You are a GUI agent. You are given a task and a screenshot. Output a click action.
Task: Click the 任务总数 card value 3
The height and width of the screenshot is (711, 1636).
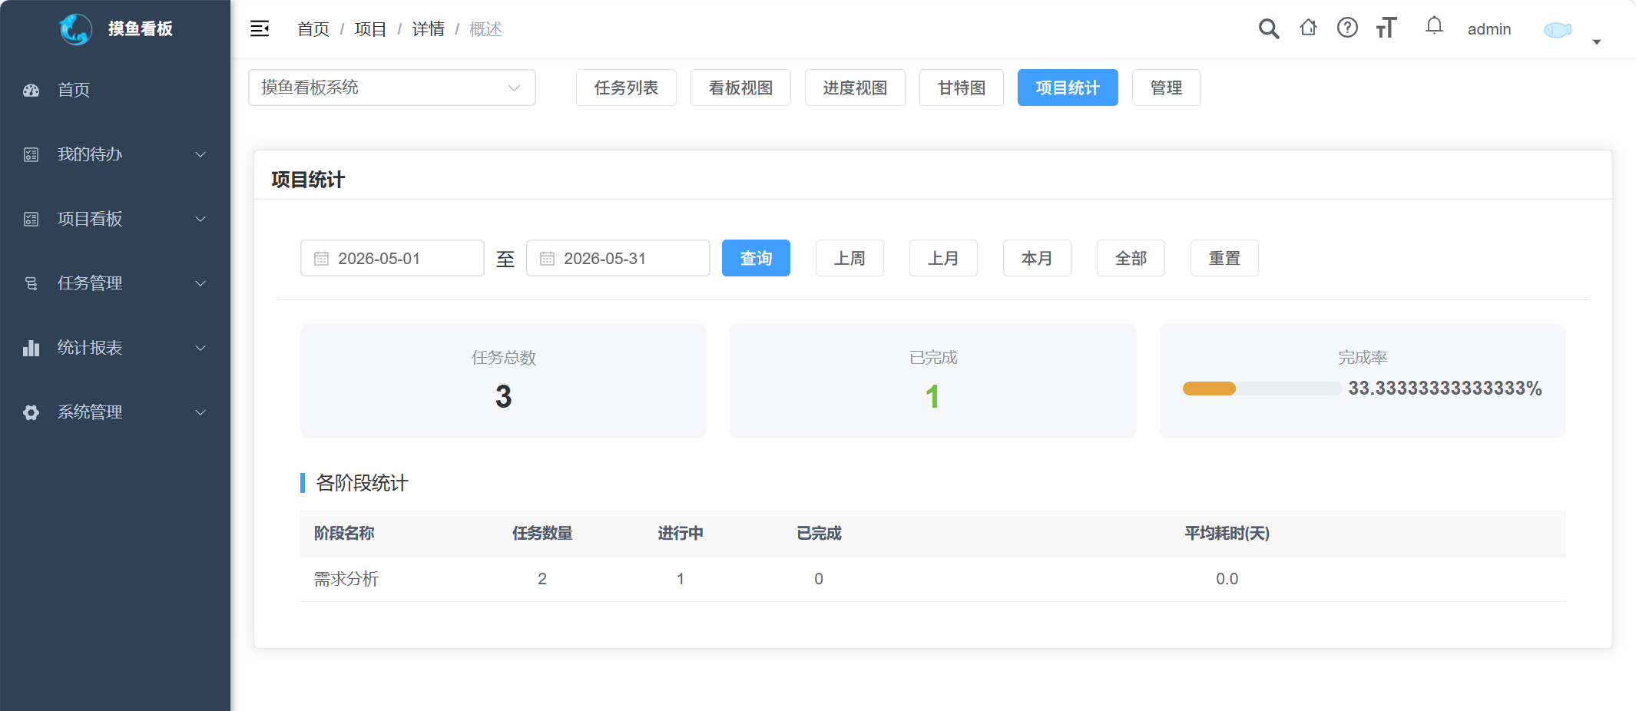coord(503,397)
